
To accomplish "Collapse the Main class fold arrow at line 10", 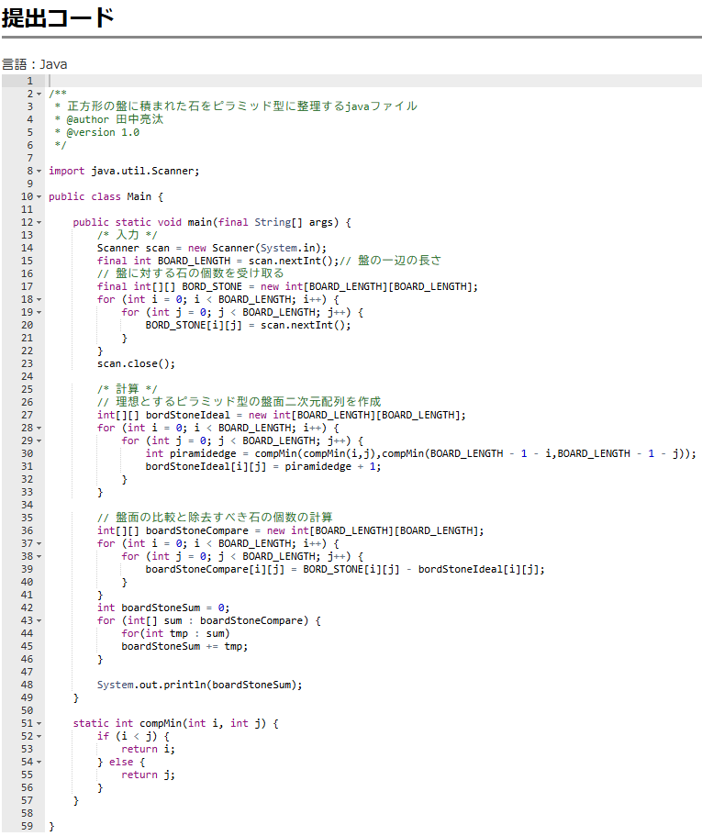I will tap(39, 196).
